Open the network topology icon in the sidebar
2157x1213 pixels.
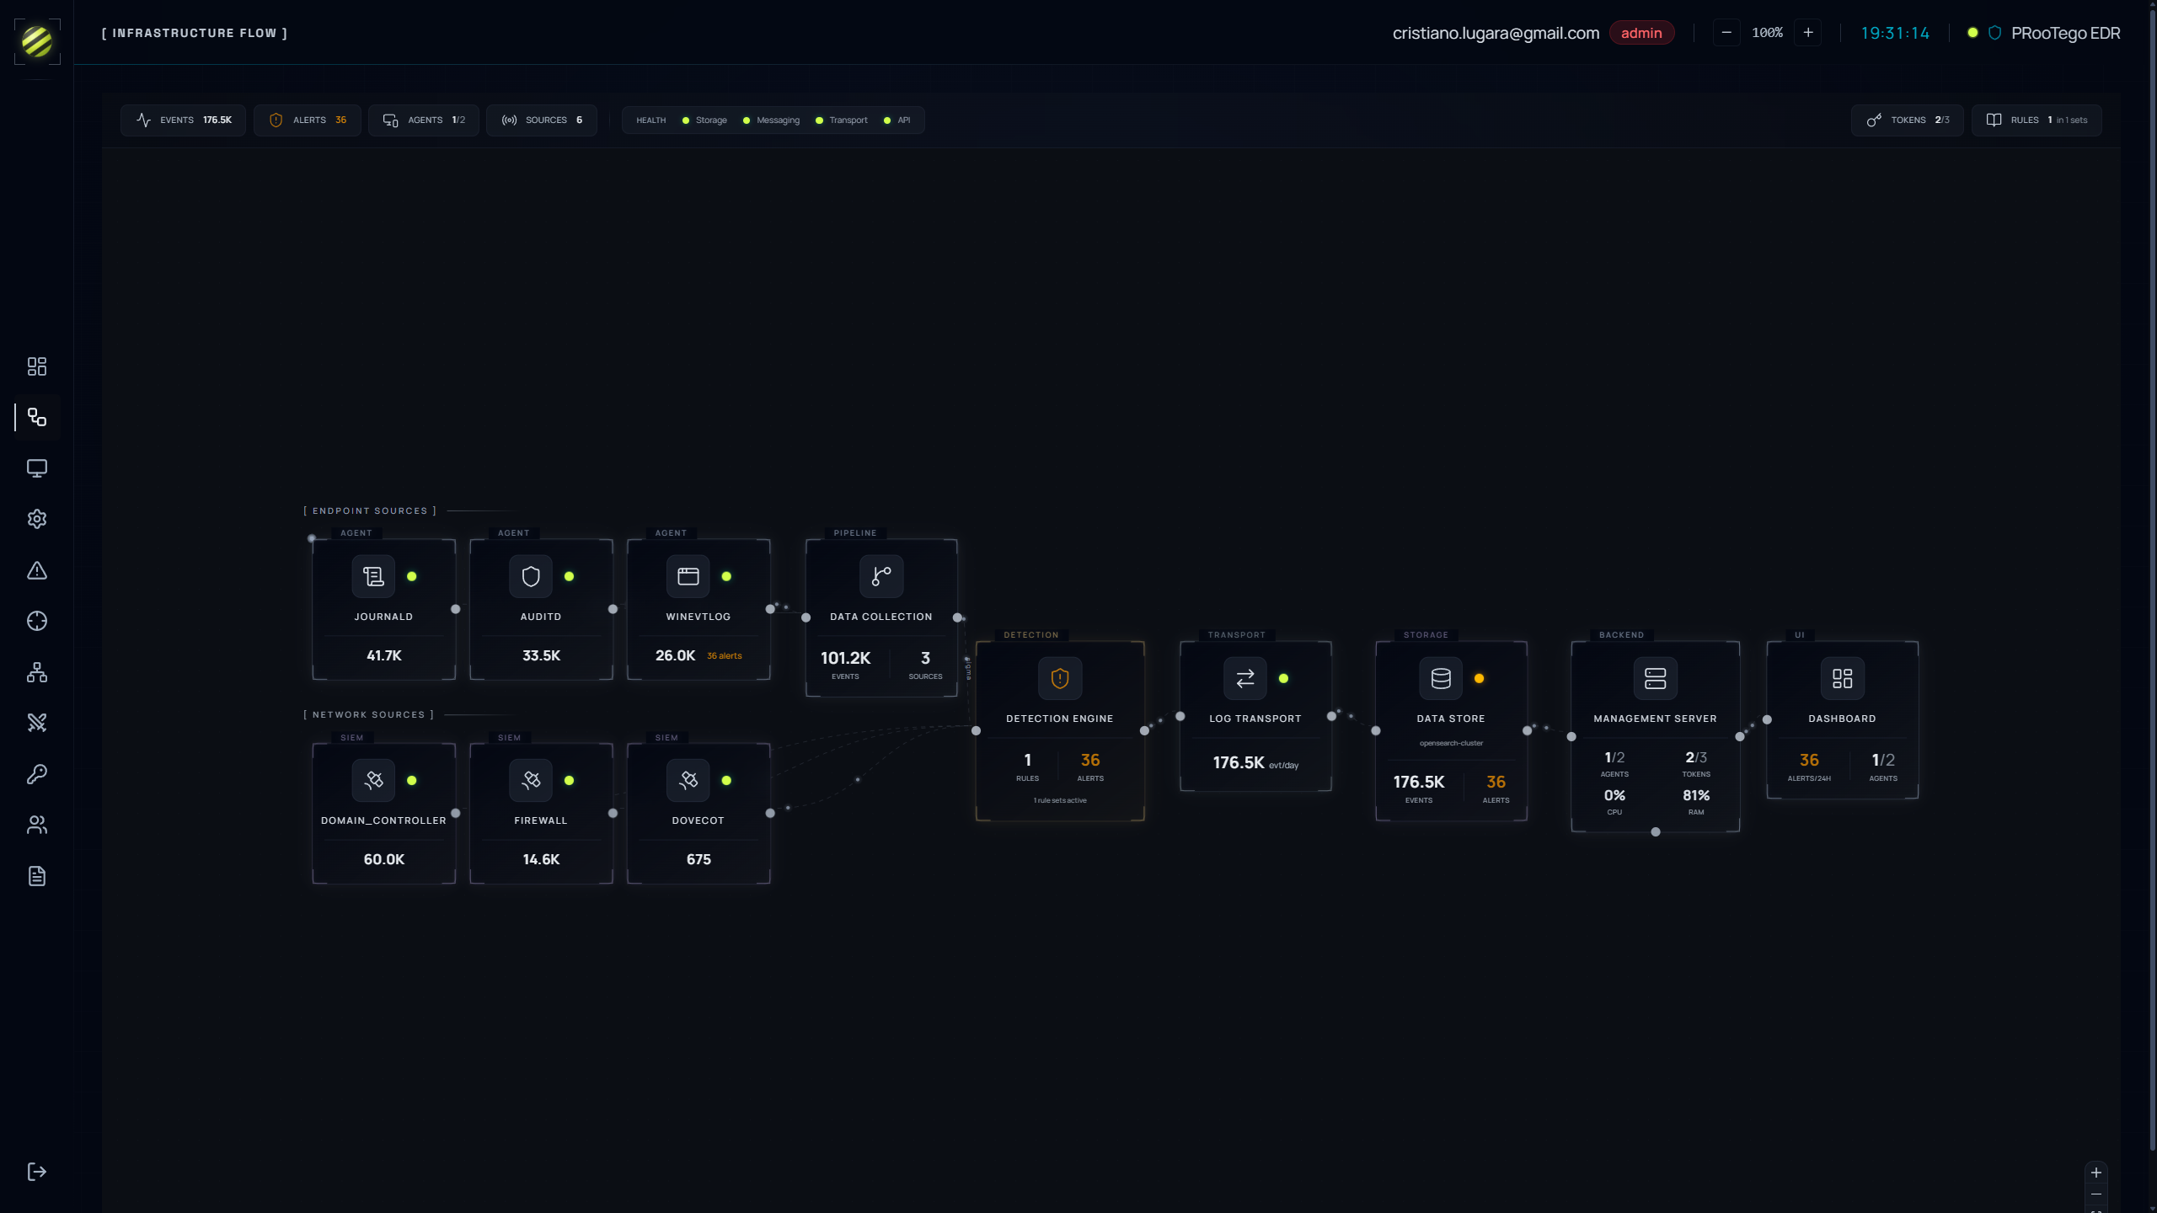[x=37, y=672]
